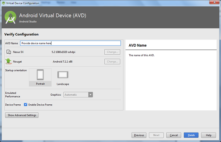Select Landscape startup orientation
The height and width of the screenshot is (142, 221).
pos(63,78)
